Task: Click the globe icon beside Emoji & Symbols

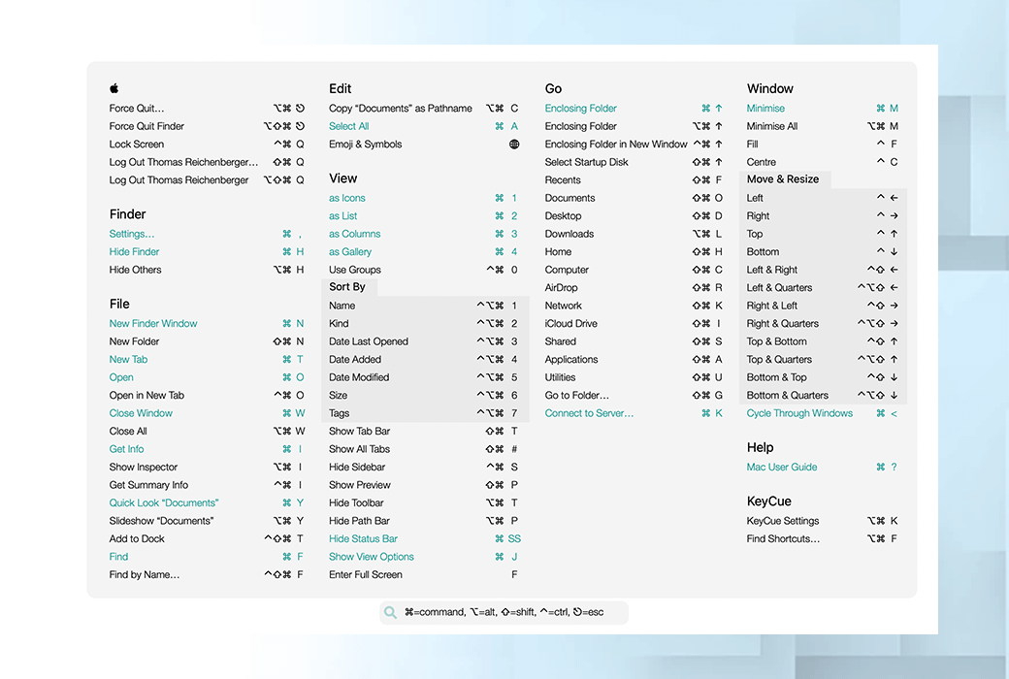Action: [514, 145]
